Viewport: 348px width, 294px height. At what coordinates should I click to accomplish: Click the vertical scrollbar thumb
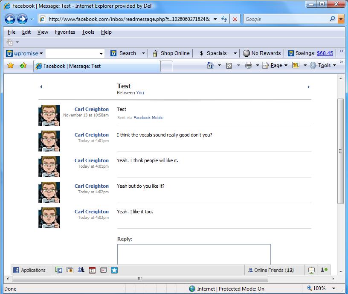point(340,151)
